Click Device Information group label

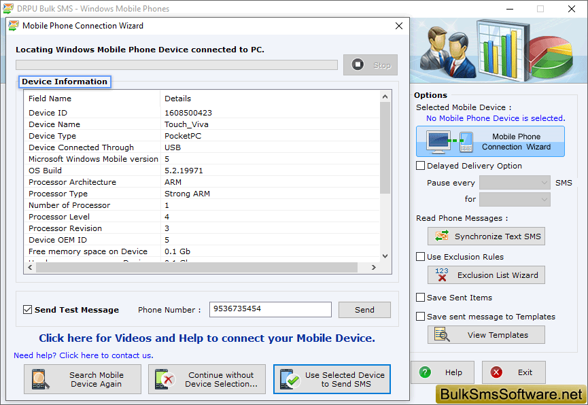(65, 82)
